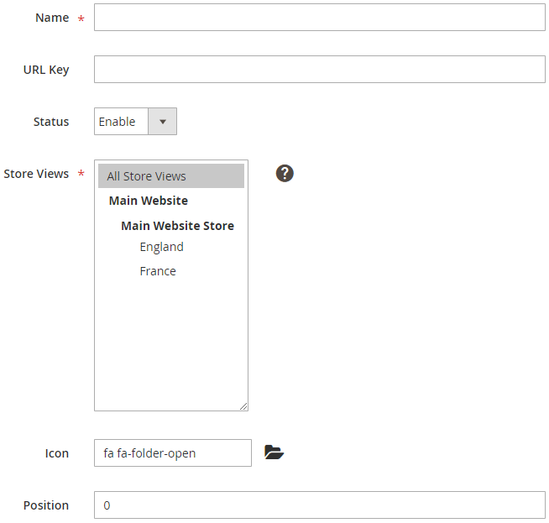This screenshot has height=523, width=549.
Task: Choose France in Store Views list
Action: point(158,271)
